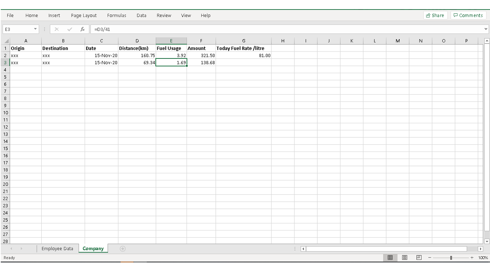490x275 pixels.
Task: Select the "Amount" header cell
Action: 201,48
